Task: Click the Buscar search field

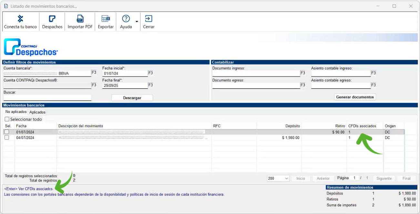Action: click(47, 98)
